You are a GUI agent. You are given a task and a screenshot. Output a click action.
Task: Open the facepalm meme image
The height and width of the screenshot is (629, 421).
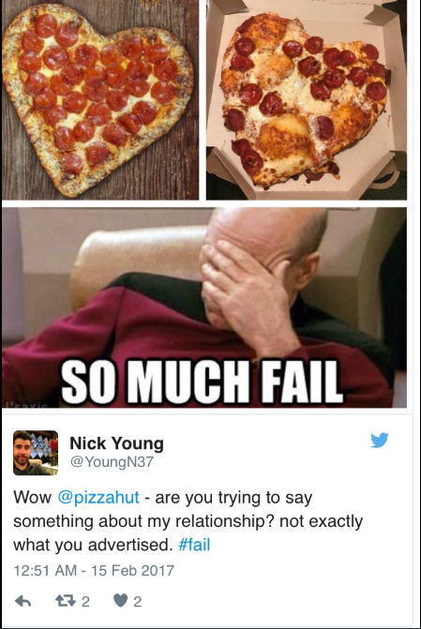pos(204,307)
